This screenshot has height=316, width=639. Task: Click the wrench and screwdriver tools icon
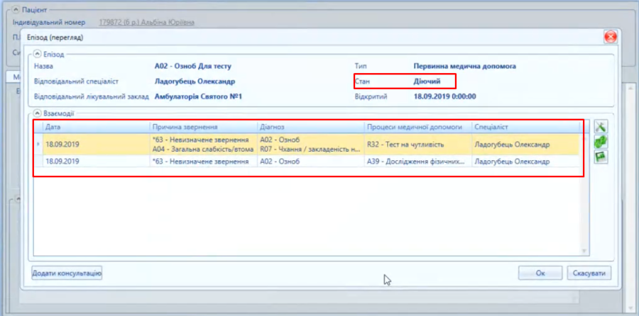tap(601, 127)
